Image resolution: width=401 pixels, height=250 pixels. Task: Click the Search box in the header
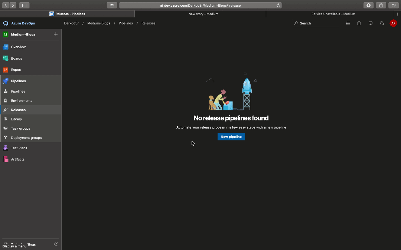tap(316, 23)
